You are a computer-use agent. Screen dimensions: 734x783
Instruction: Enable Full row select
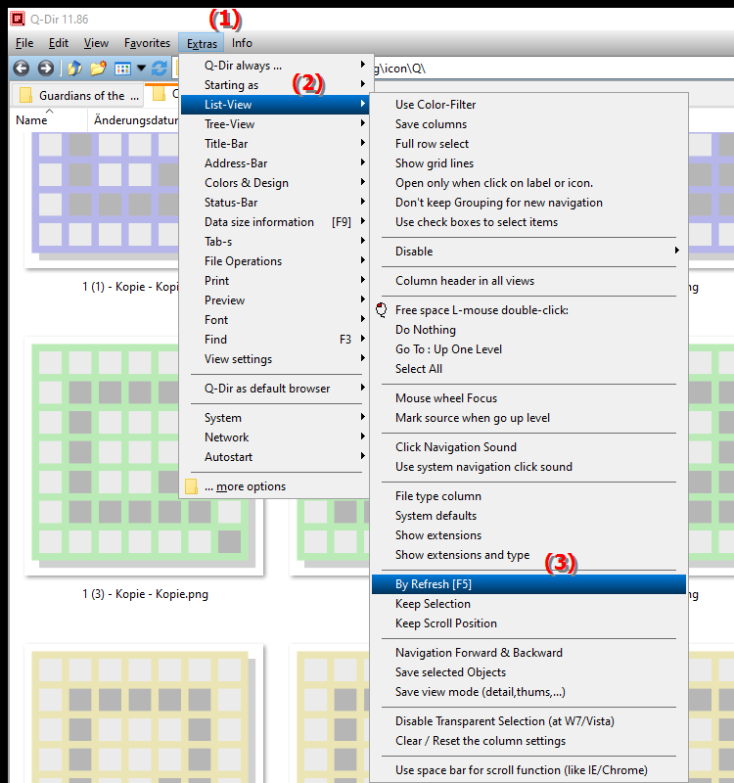pos(529,144)
